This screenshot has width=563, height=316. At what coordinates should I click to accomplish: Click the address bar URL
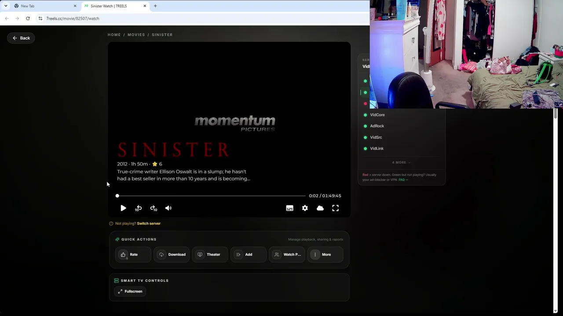coord(73,18)
